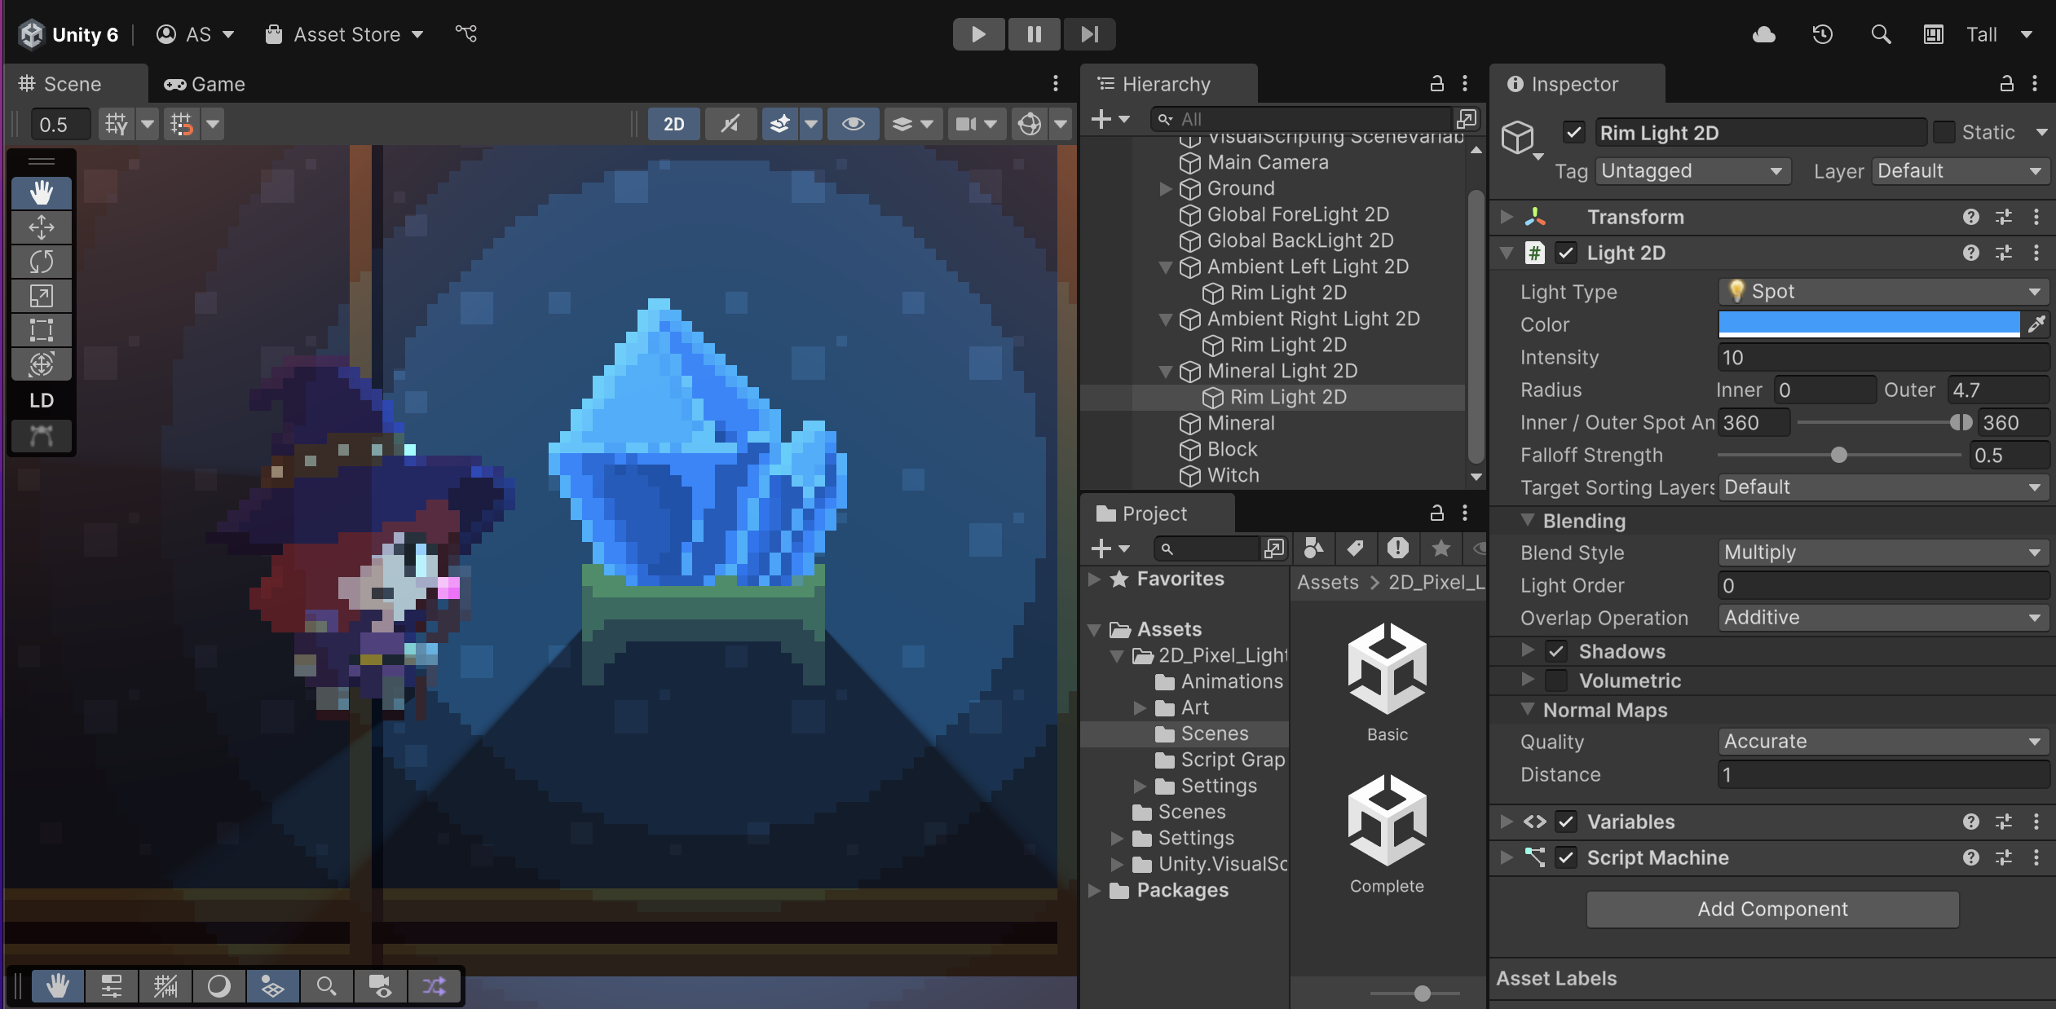Image resolution: width=2056 pixels, height=1009 pixels.
Task: Enable the Volumetric checkbox
Action: (x=1556, y=681)
